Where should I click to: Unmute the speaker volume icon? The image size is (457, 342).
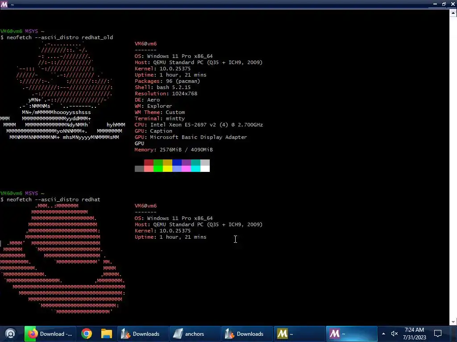395,334
